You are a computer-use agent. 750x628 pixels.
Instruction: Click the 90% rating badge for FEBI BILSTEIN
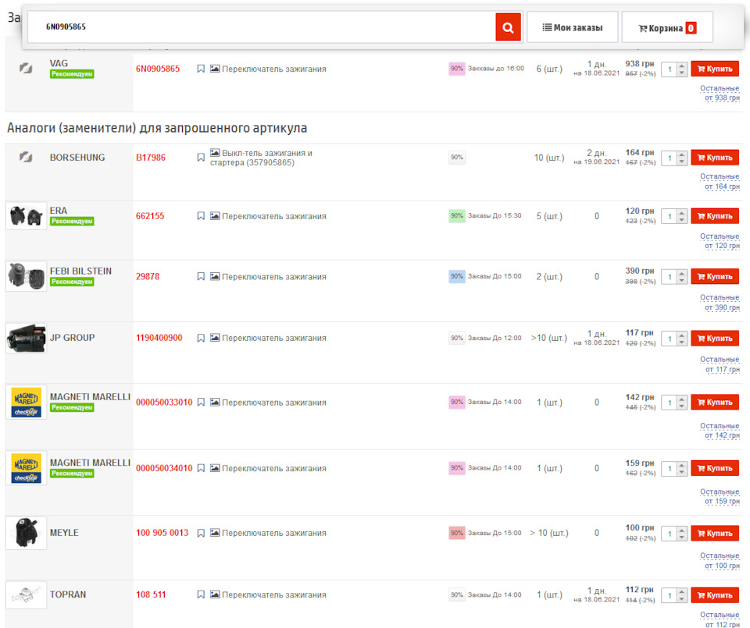(457, 276)
